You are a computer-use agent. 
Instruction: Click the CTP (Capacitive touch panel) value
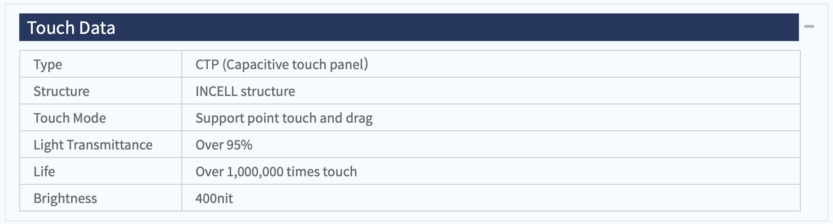(282, 65)
